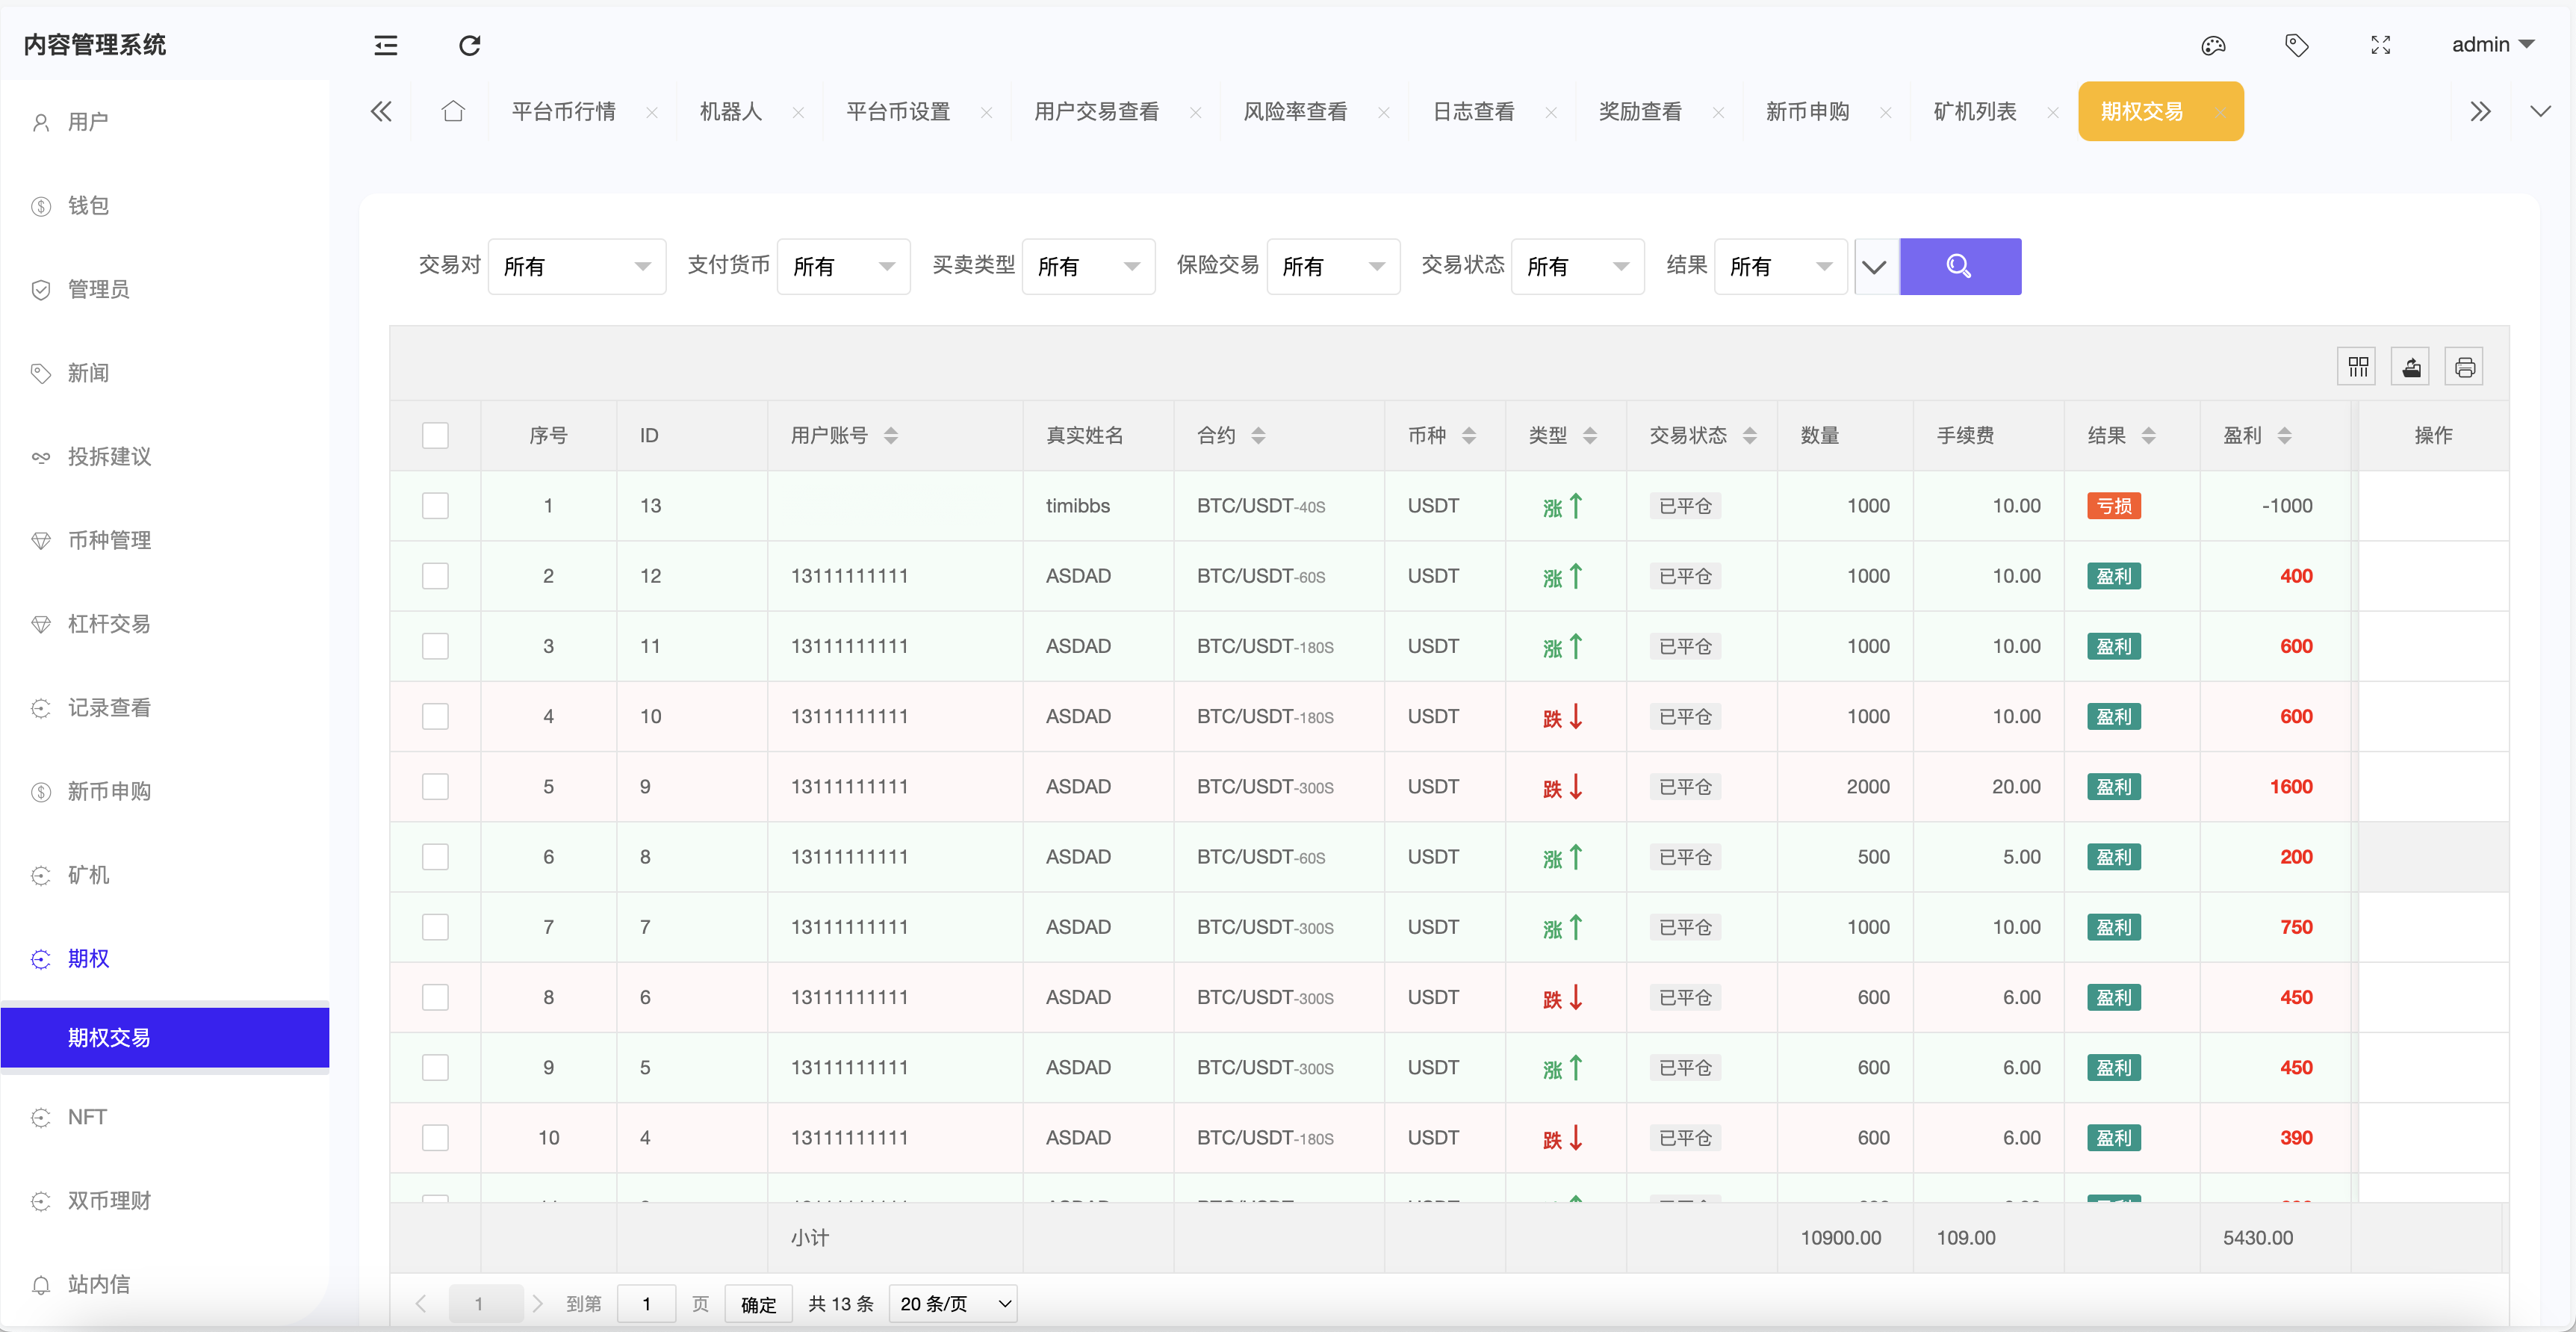This screenshot has height=1332, width=2576.
Task: Click the page number input field
Action: tap(646, 1303)
